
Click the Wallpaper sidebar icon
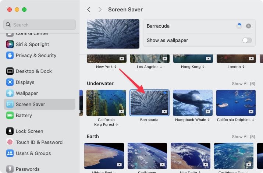pos(10,93)
